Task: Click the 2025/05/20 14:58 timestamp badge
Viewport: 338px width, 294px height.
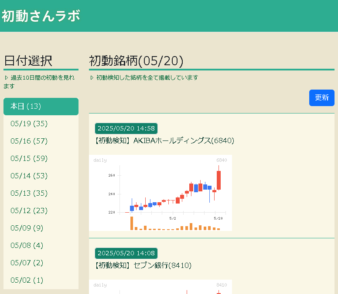Action: (x=126, y=129)
